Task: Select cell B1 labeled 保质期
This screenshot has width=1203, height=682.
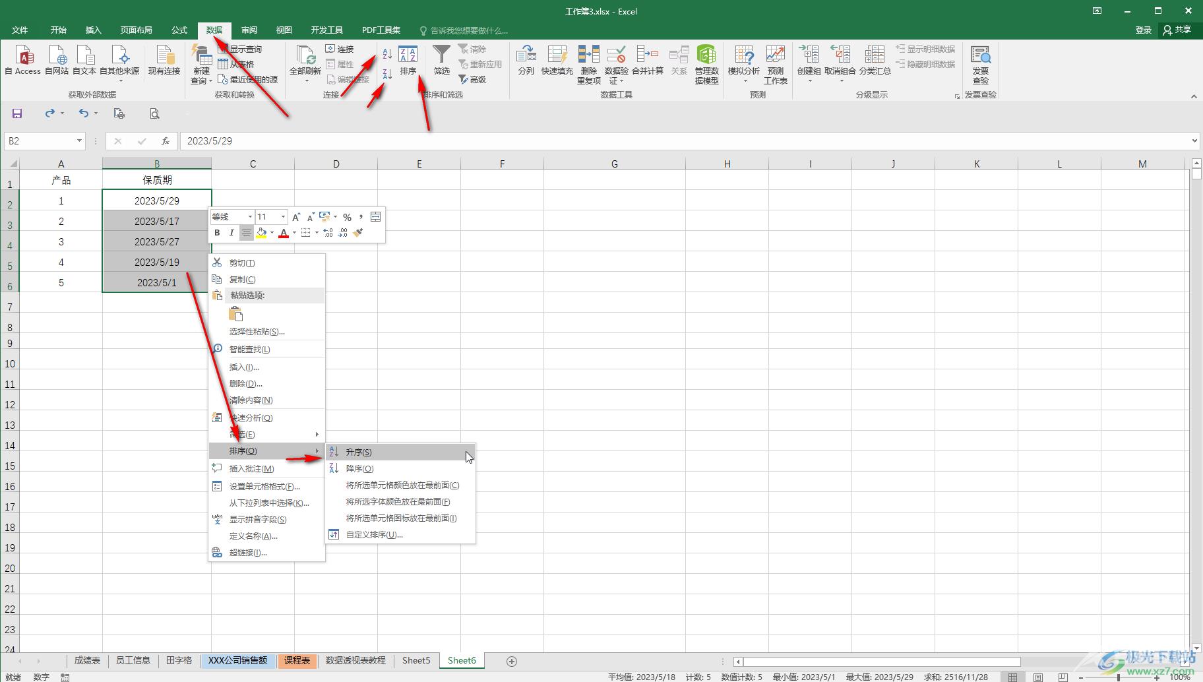Action: click(x=157, y=180)
